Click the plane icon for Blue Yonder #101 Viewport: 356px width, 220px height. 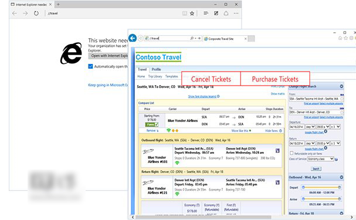[x=148, y=151]
